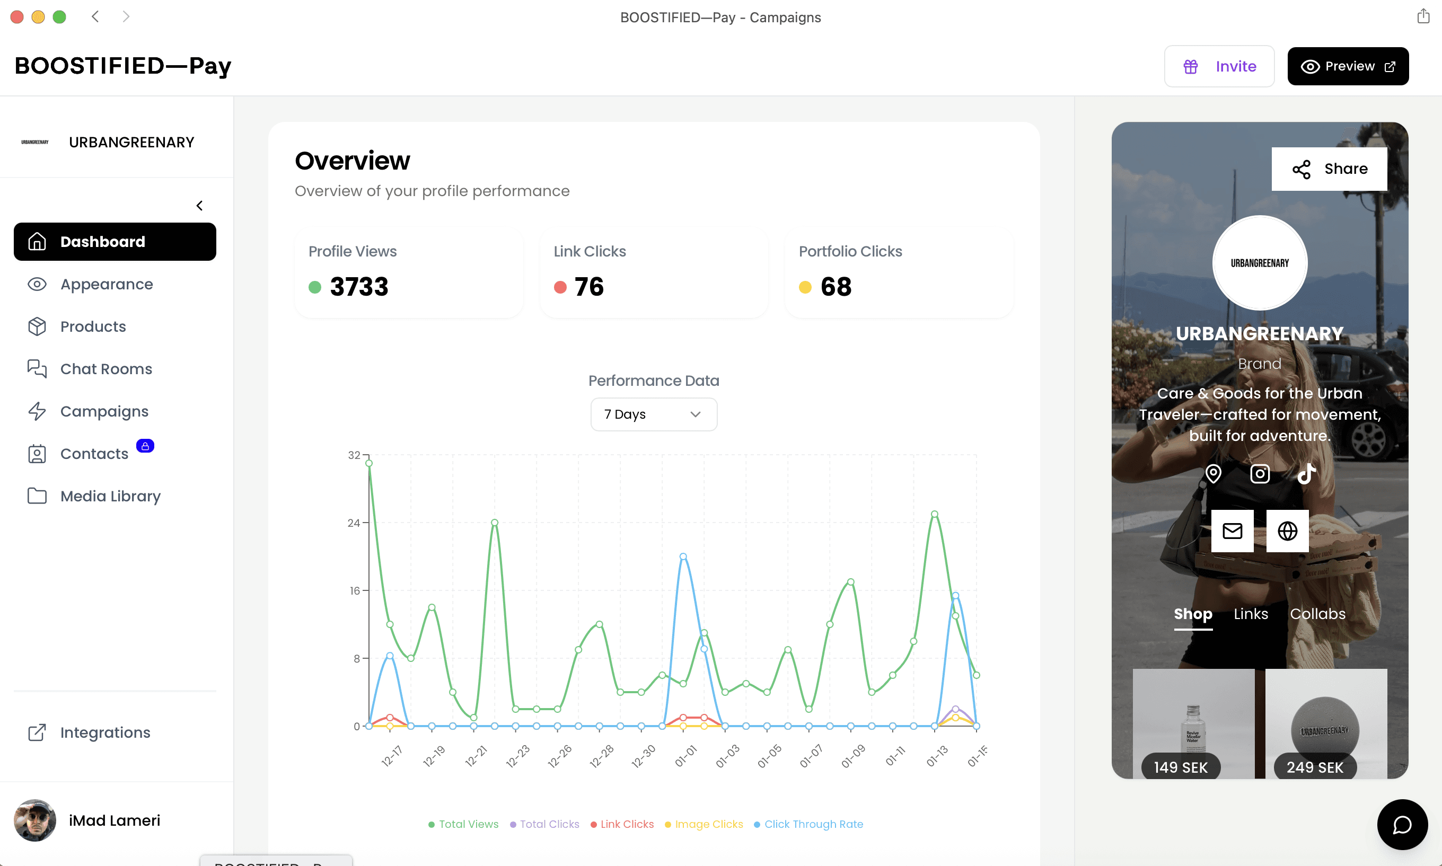Switch to the Links tab on profile
The width and height of the screenshot is (1442, 866).
coord(1251,614)
